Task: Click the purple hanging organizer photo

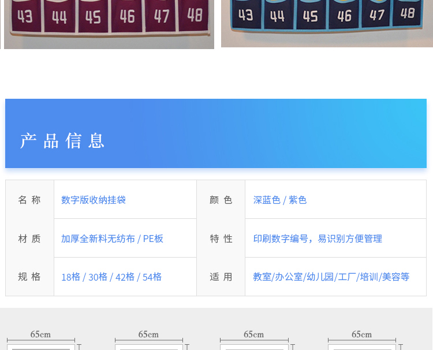Action: (x=109, y=23)
